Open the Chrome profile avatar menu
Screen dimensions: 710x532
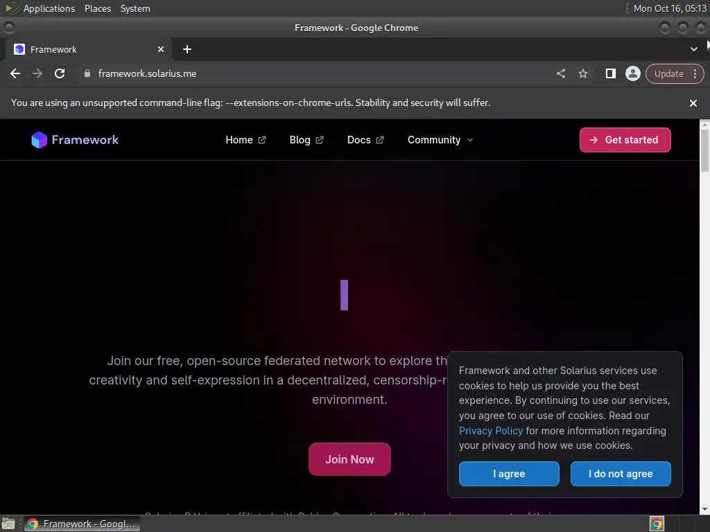pos(632,73)
